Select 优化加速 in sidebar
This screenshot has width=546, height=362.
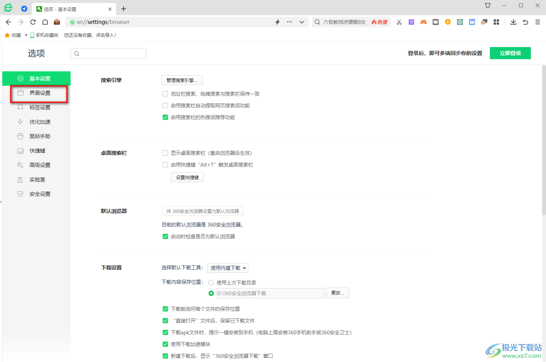click(x=36, y=122)
